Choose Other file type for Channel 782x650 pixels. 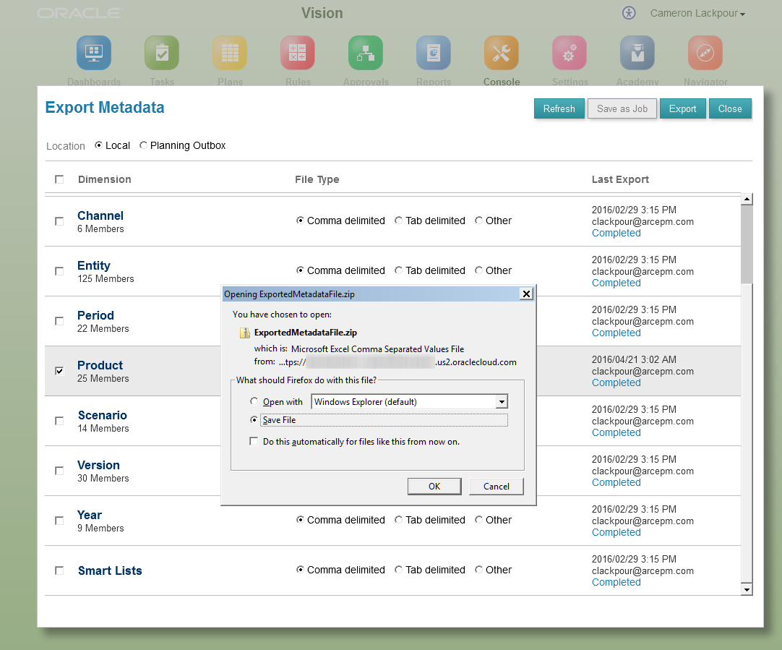(478, 220)
